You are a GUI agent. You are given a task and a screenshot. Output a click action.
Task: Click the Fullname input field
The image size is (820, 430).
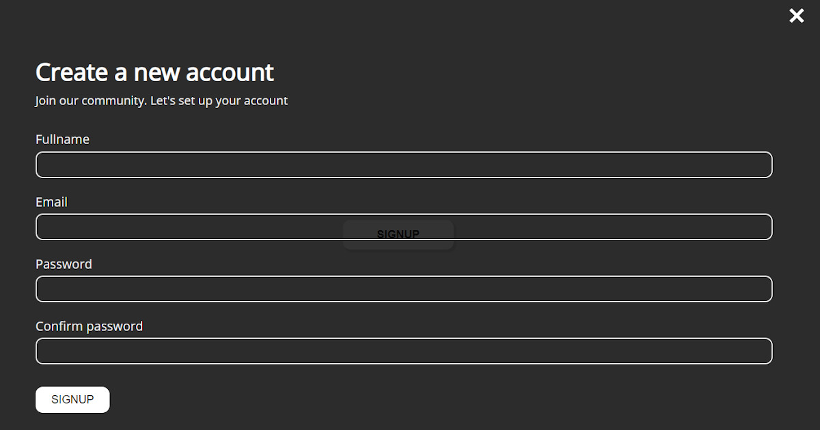(x=403, y=164)
